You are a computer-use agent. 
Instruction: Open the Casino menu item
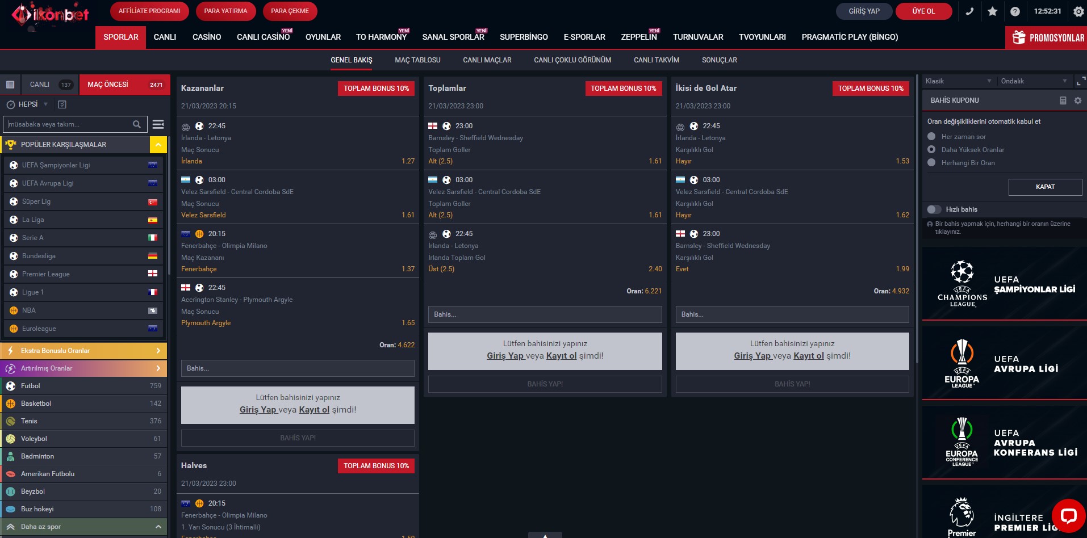click(x=207, y=37)
